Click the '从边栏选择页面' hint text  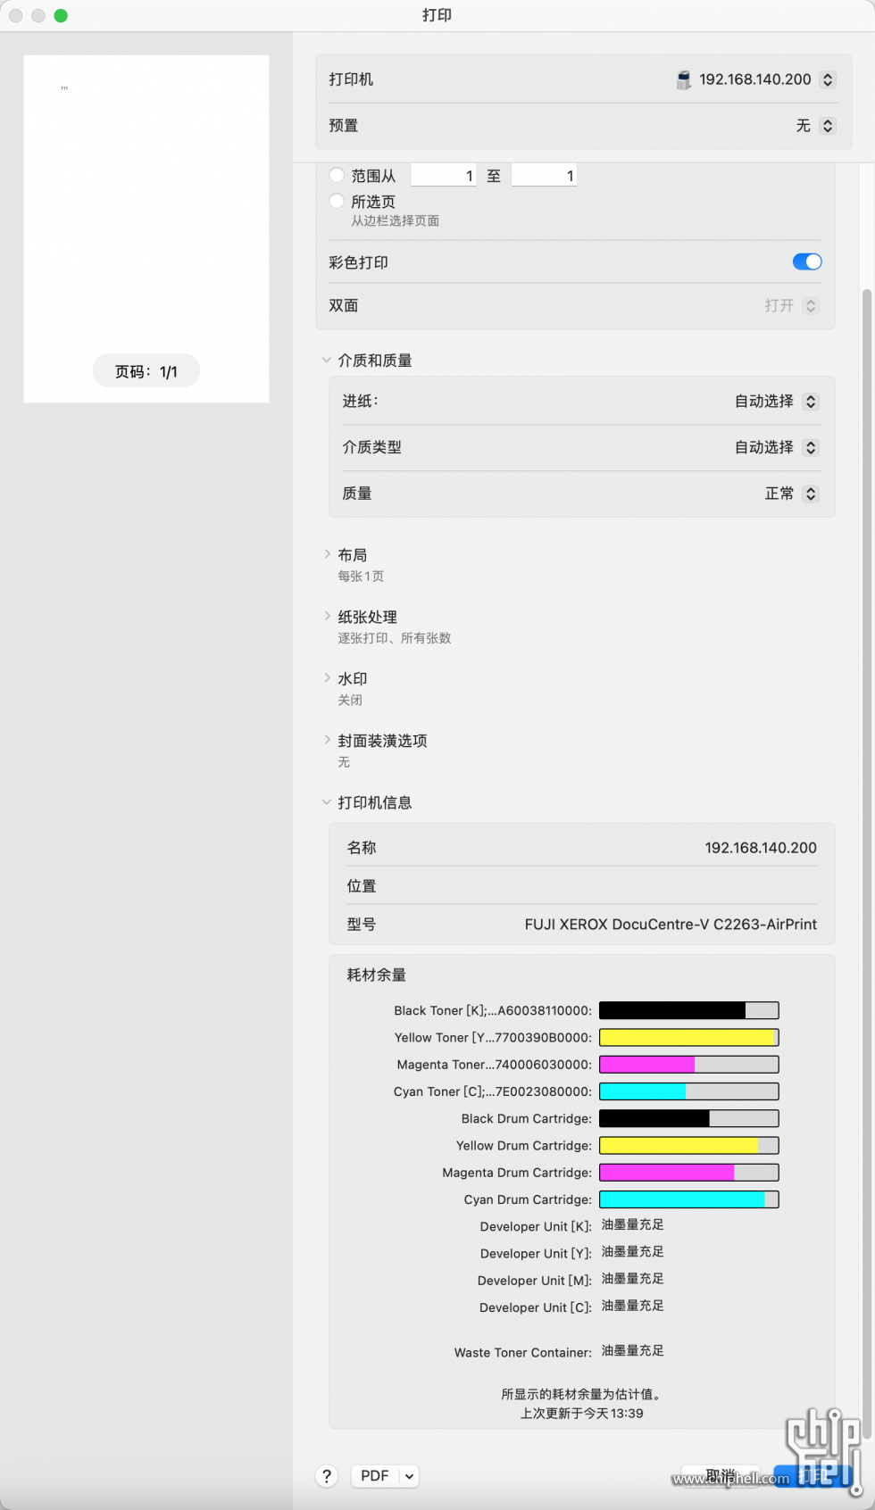click(x=395, y=220)
